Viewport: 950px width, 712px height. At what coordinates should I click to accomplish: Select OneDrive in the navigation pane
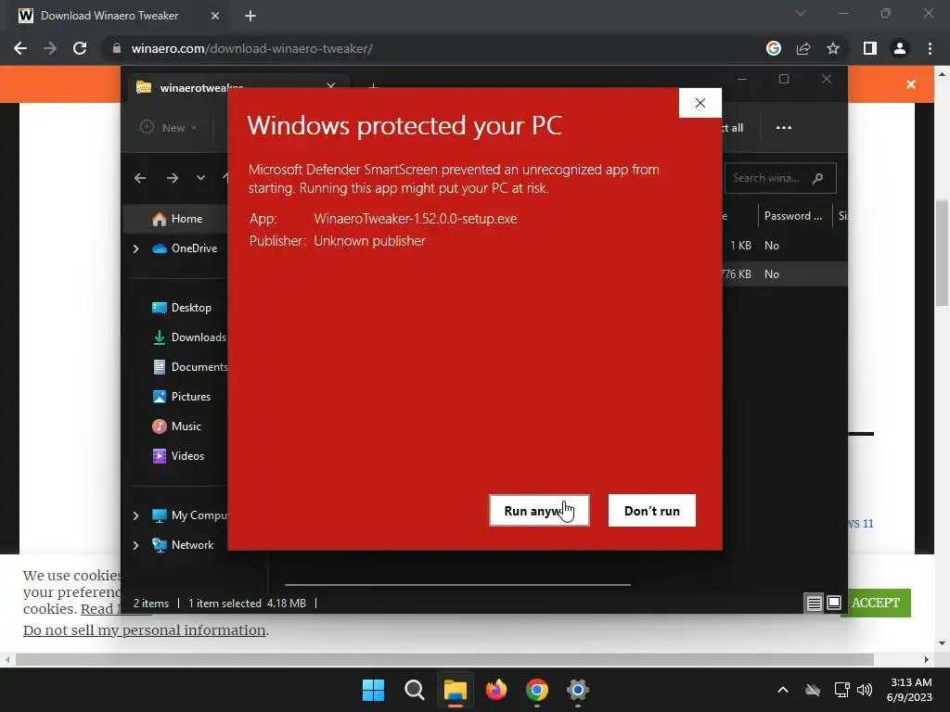pos(185,248)
